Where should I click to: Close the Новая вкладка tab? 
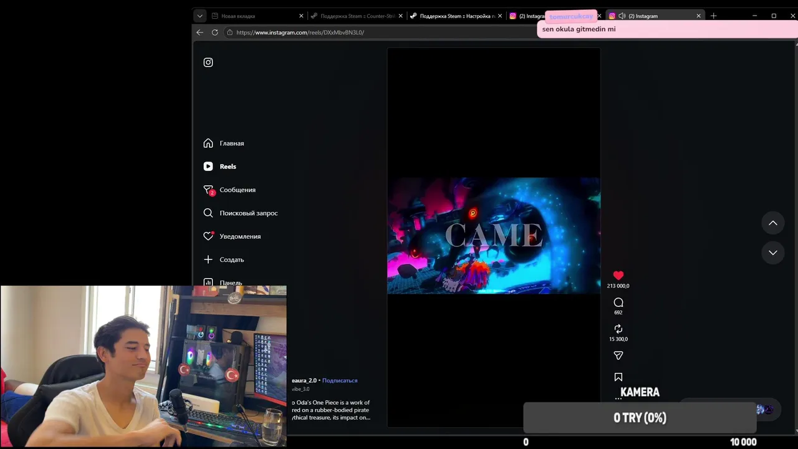pyautogui.click(x=301, y=16)
